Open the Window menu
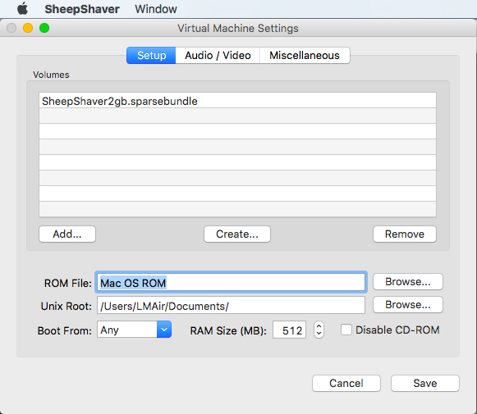Screen dimensions: 477x414 pos(156,9)
